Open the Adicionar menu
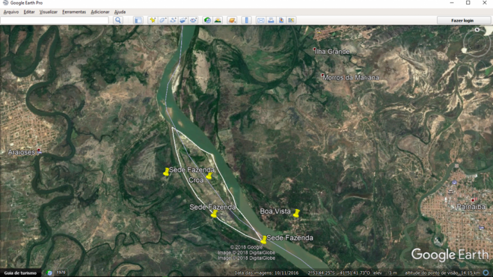Screen dimensions: 493x277 coord(100,12)
